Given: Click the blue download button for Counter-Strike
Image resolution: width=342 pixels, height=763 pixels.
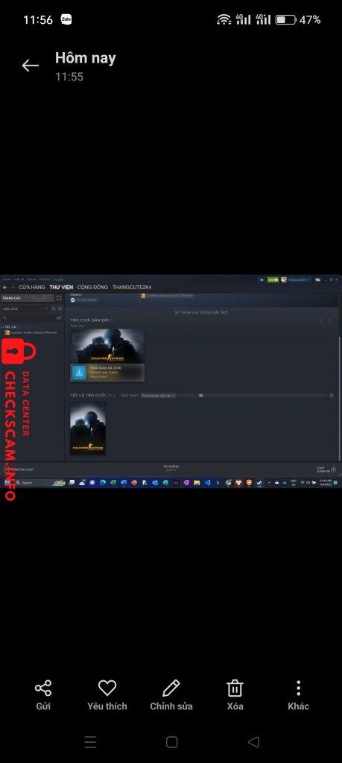Looking at the screenshot, I should tap(79, 373).
